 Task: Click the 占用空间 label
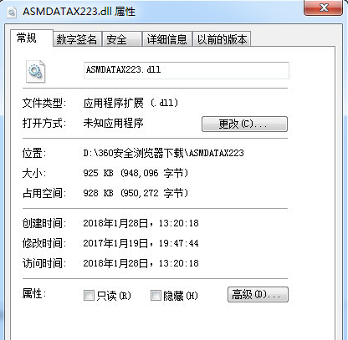[x=44, y=193]
